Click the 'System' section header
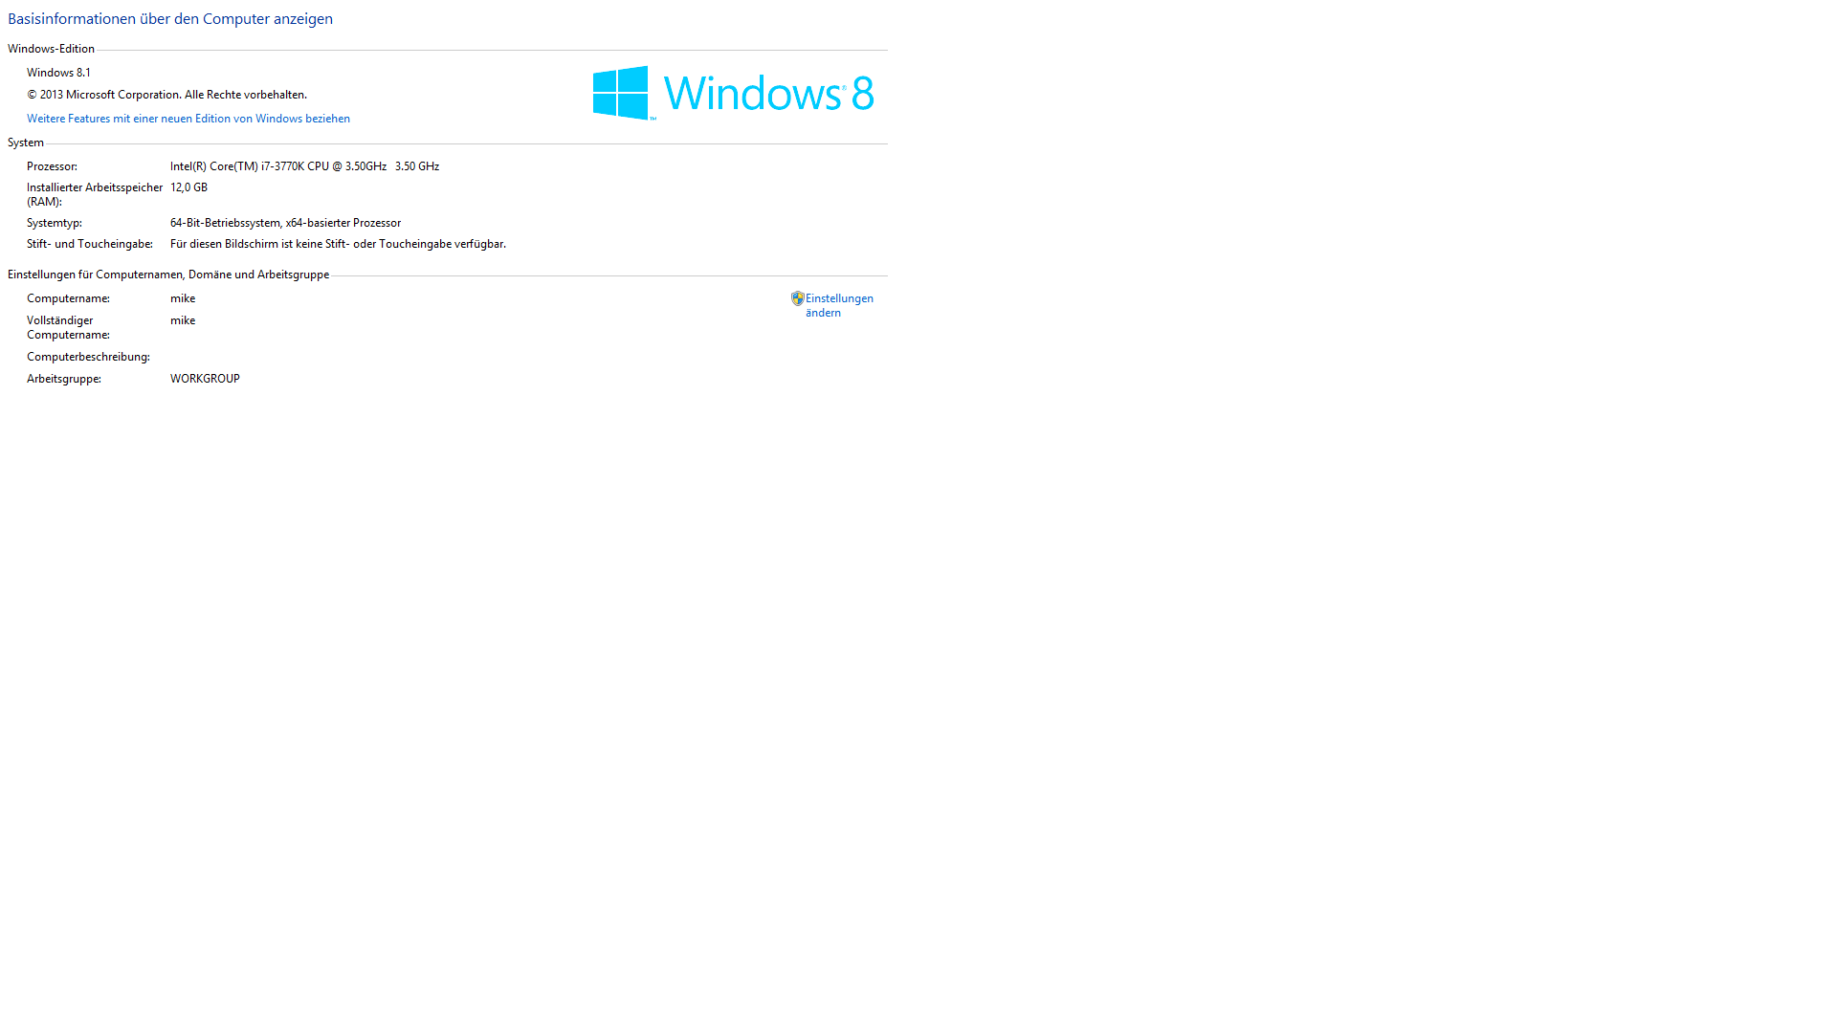 pos(26,143)
